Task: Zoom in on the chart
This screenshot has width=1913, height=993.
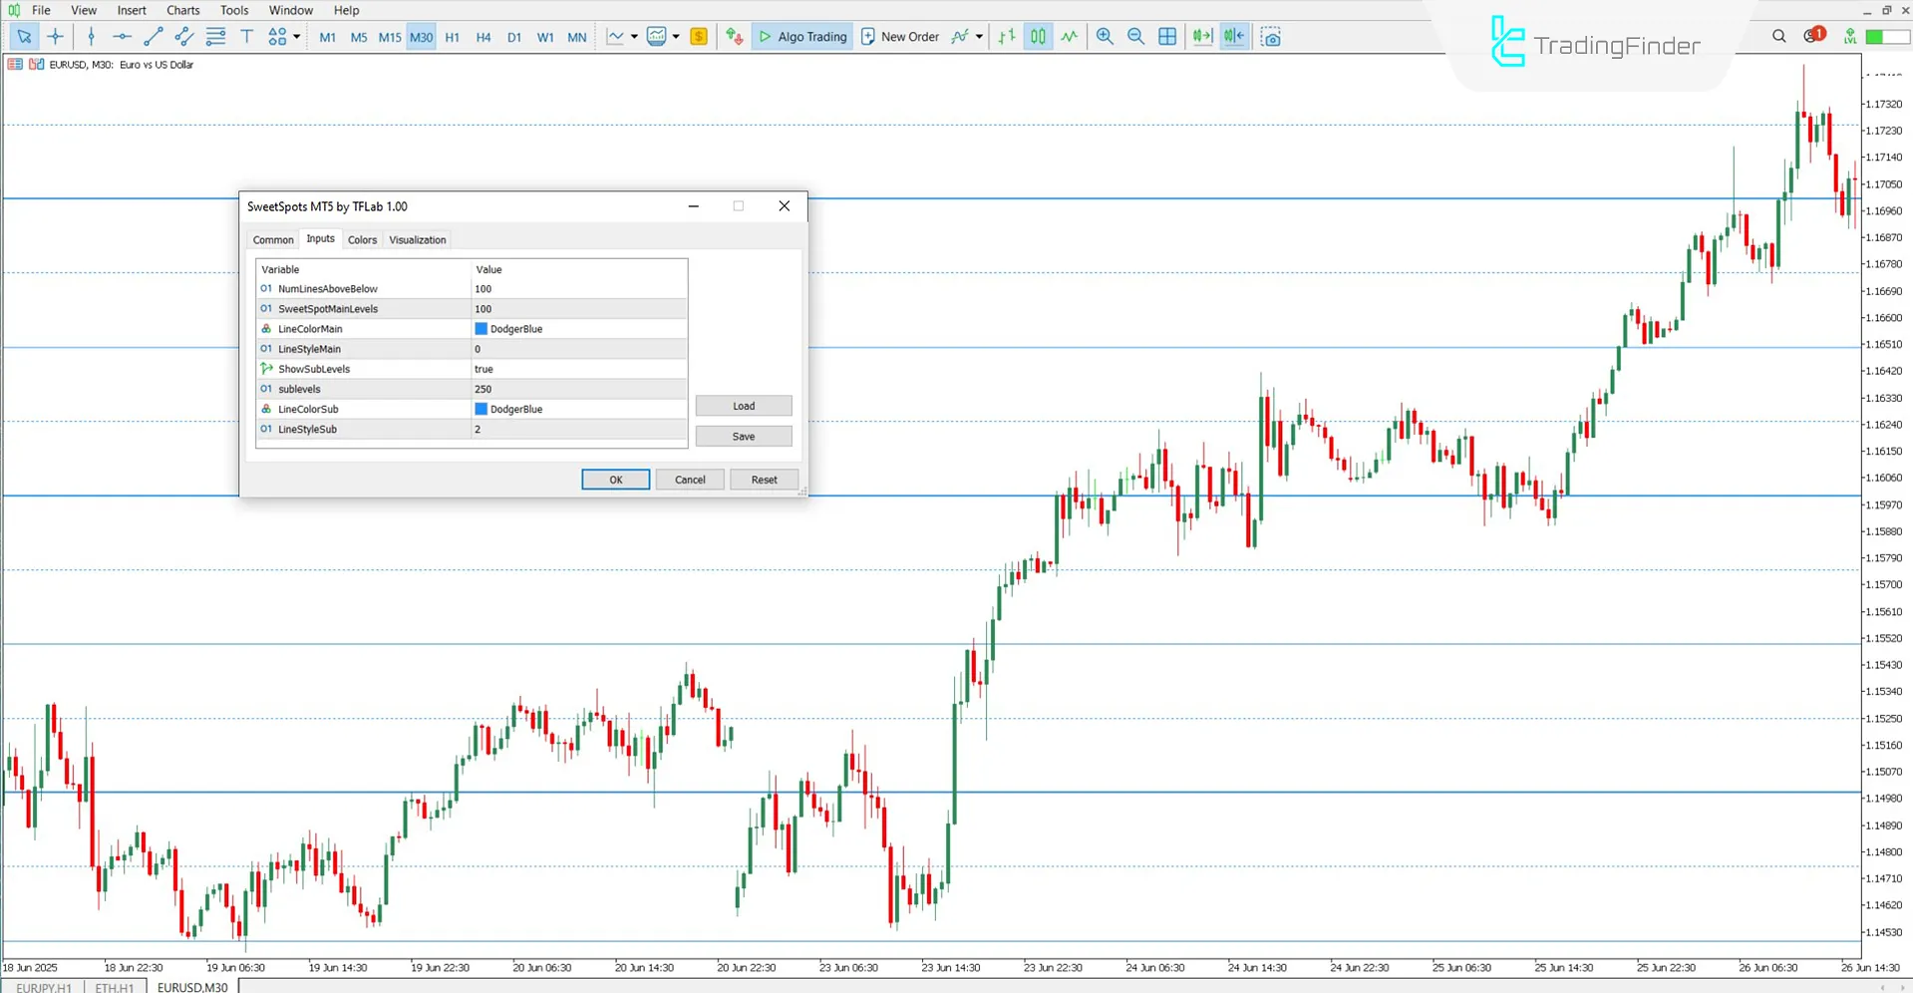Action: [1104, 37]
